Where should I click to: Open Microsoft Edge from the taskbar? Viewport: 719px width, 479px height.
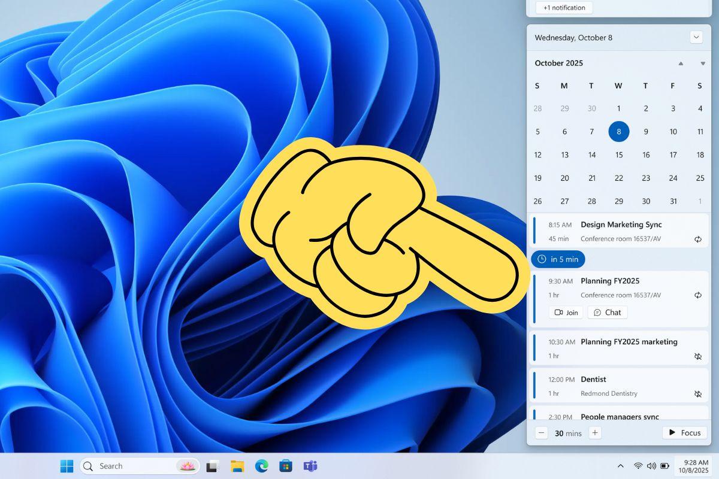tap(262, 466)
